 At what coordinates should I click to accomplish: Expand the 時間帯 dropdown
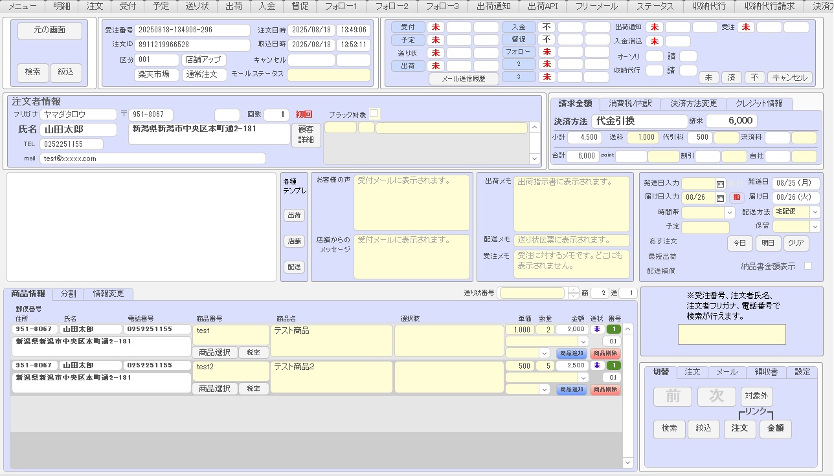(730, 212)
